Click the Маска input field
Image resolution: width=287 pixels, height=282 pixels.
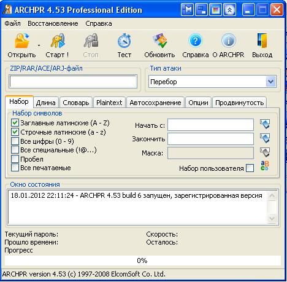[211, 153]
